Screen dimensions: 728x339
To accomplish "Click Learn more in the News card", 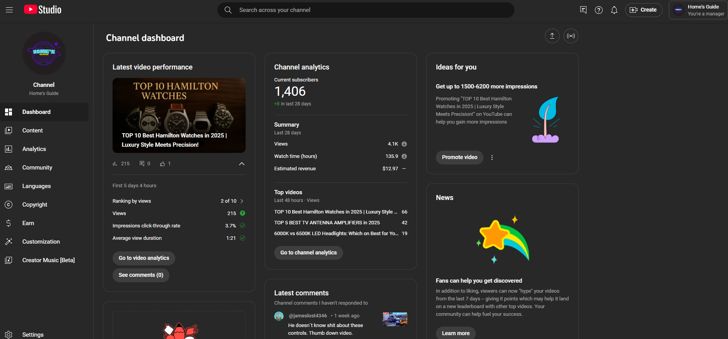I will click(x=456, y=333).
